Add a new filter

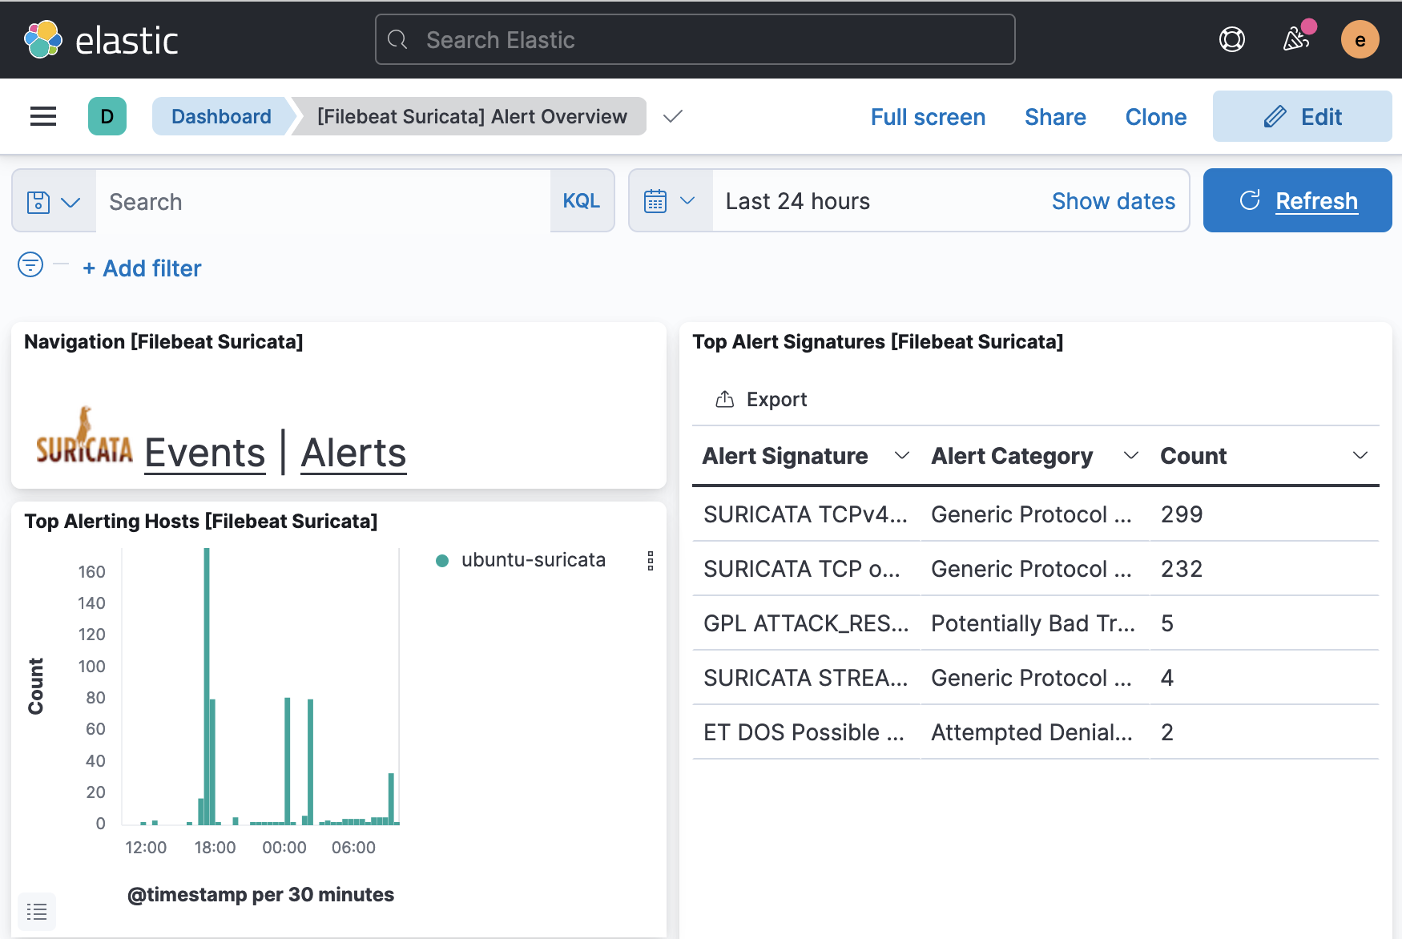142,268
